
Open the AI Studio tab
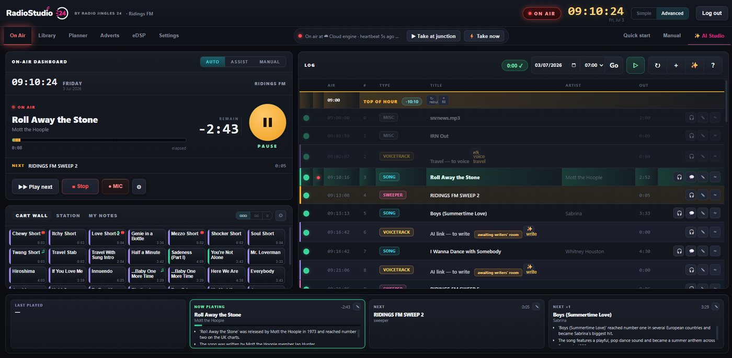tap(709, 36)
